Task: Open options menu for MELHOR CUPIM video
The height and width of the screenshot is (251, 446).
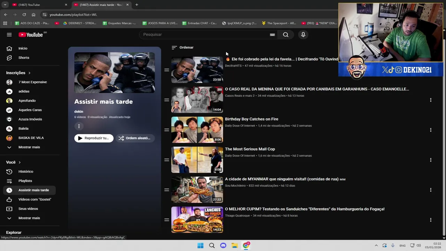Action: pyautogui.click(x=431, y=220)
